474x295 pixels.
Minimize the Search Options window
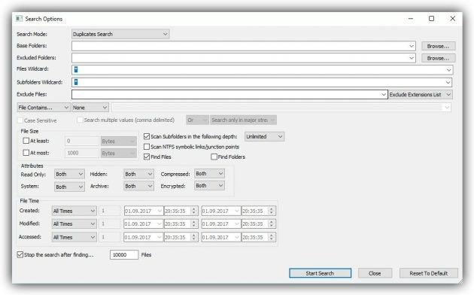[411, 19]
